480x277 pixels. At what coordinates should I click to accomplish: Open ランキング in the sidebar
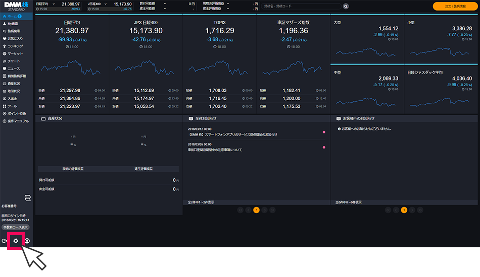[x=15, y=46]
